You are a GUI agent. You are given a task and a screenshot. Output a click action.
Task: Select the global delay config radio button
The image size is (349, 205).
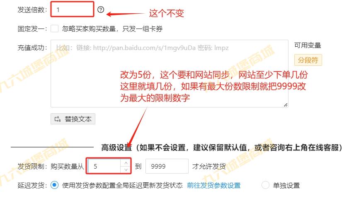coord(55,185)
